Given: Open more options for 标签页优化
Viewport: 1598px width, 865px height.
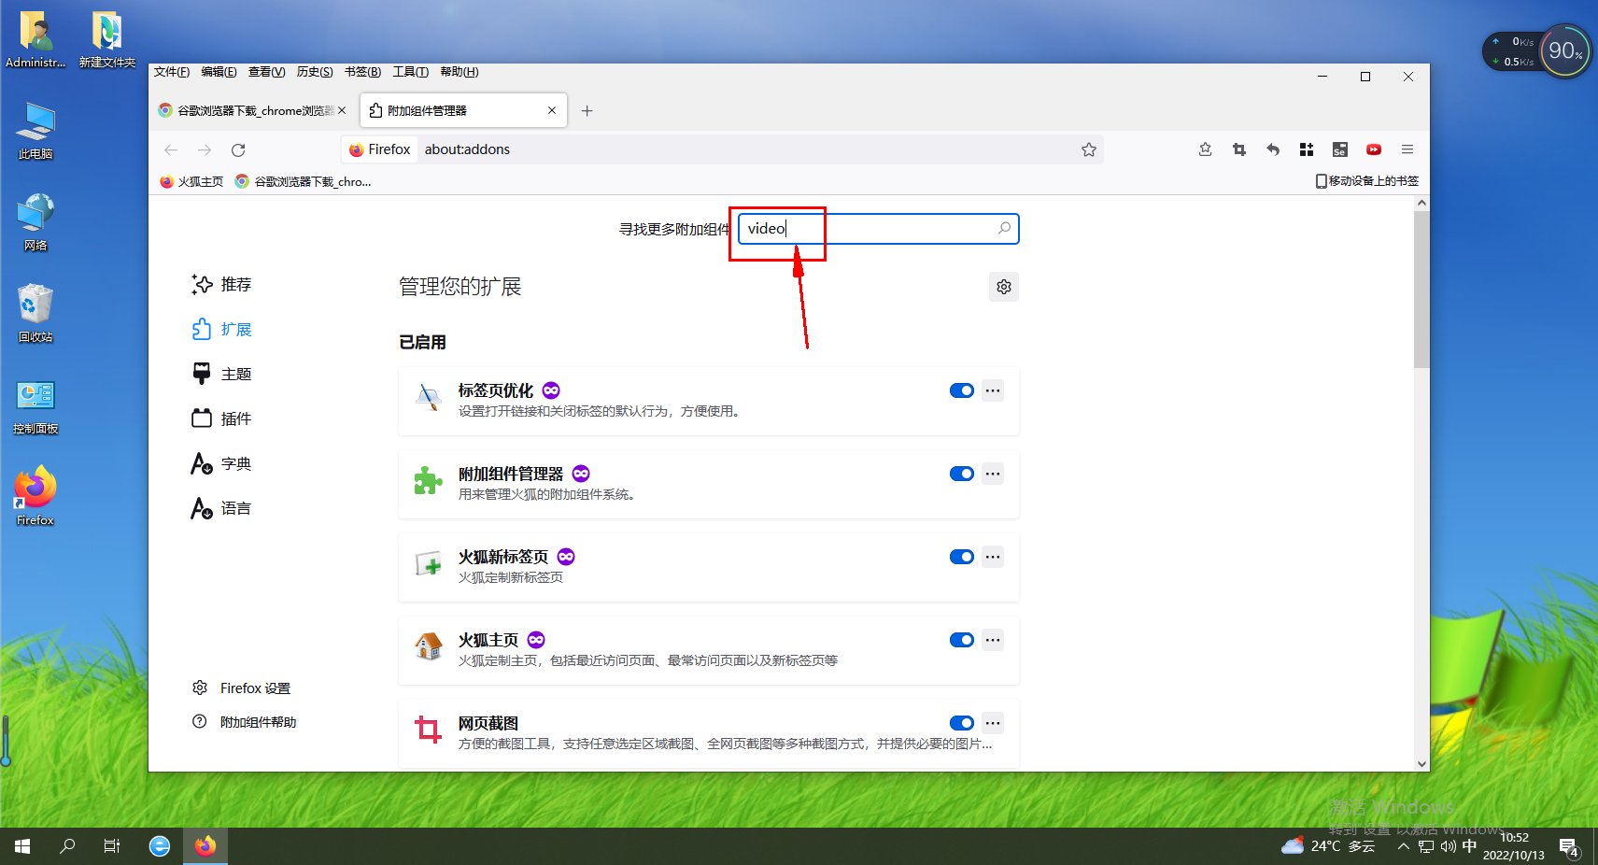Looking at the screenshot, I should [993, 390].
